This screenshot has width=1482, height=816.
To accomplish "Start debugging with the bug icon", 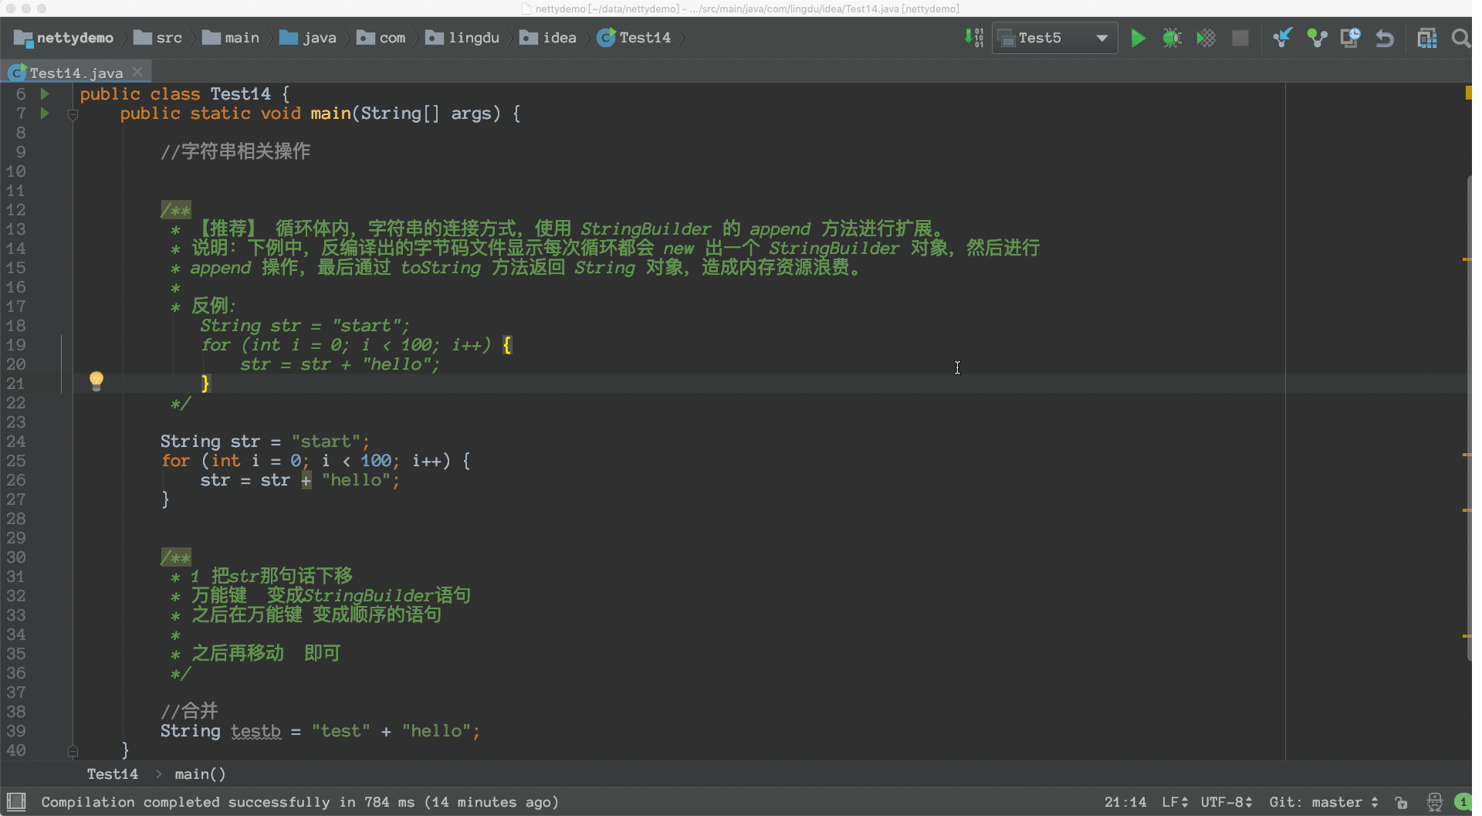I will (x=1172, y=38).
